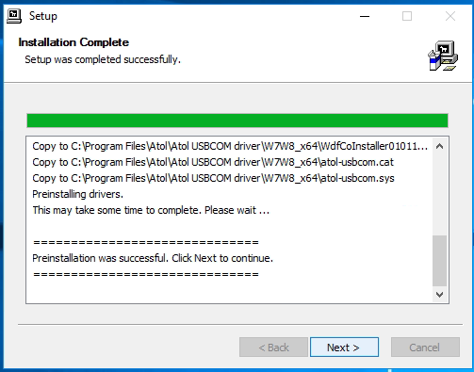Select the atol-usbcom.sys log line
The height and width of the screenshot is (372, 474).
(x=213, y=178)
